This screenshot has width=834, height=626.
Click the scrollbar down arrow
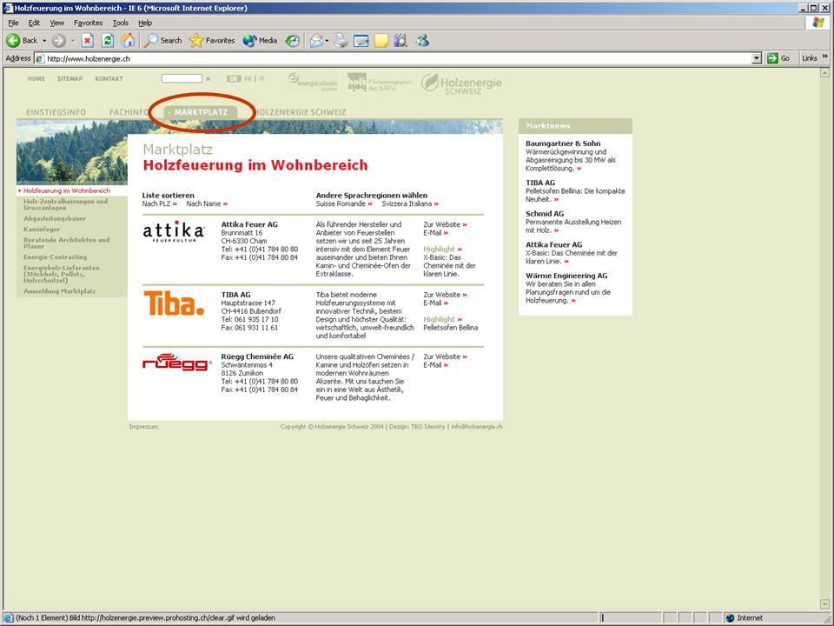tap(825, 605)
